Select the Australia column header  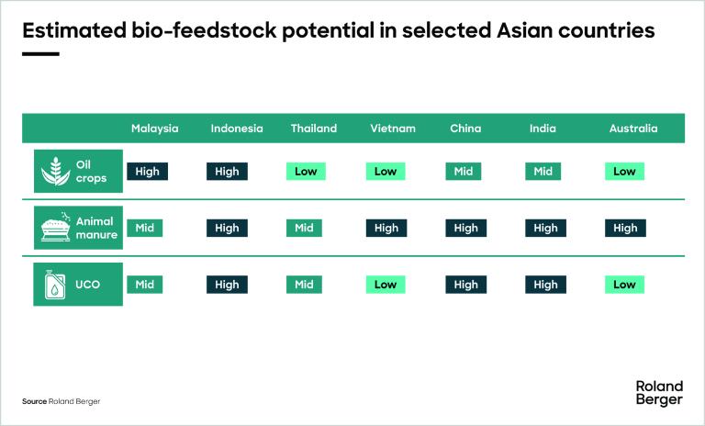(633, 129)
